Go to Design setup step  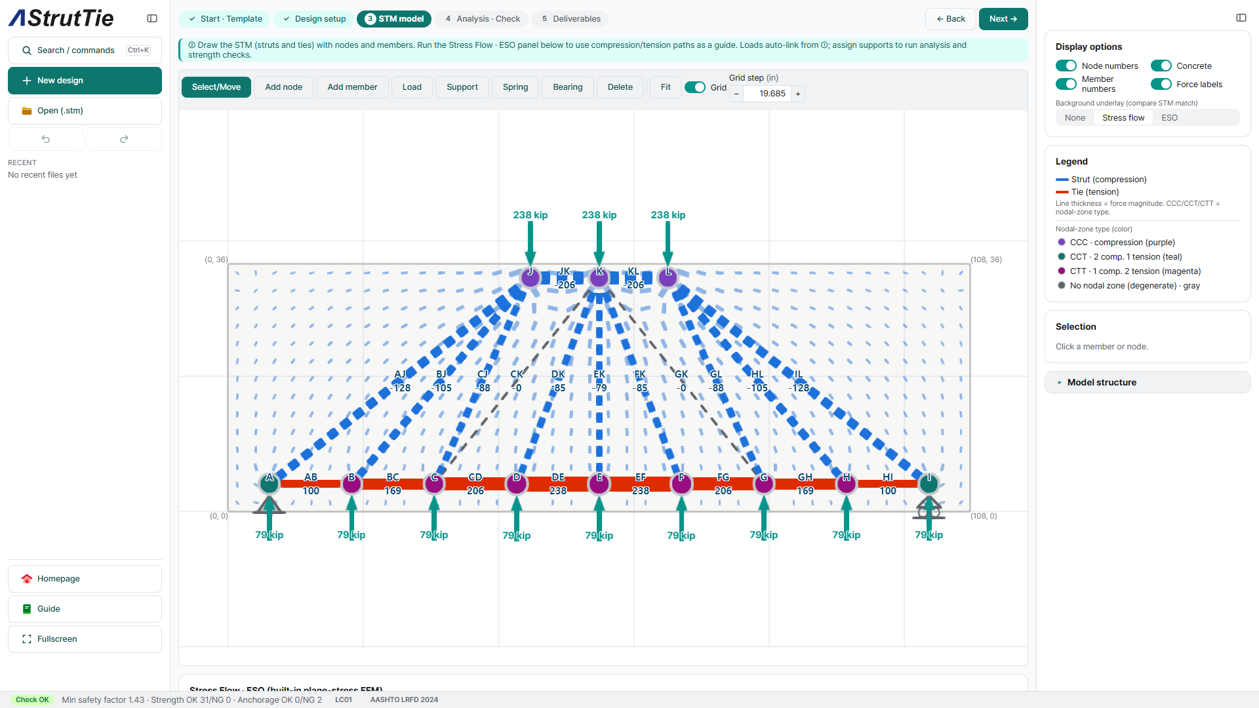[x=314, y=19]
